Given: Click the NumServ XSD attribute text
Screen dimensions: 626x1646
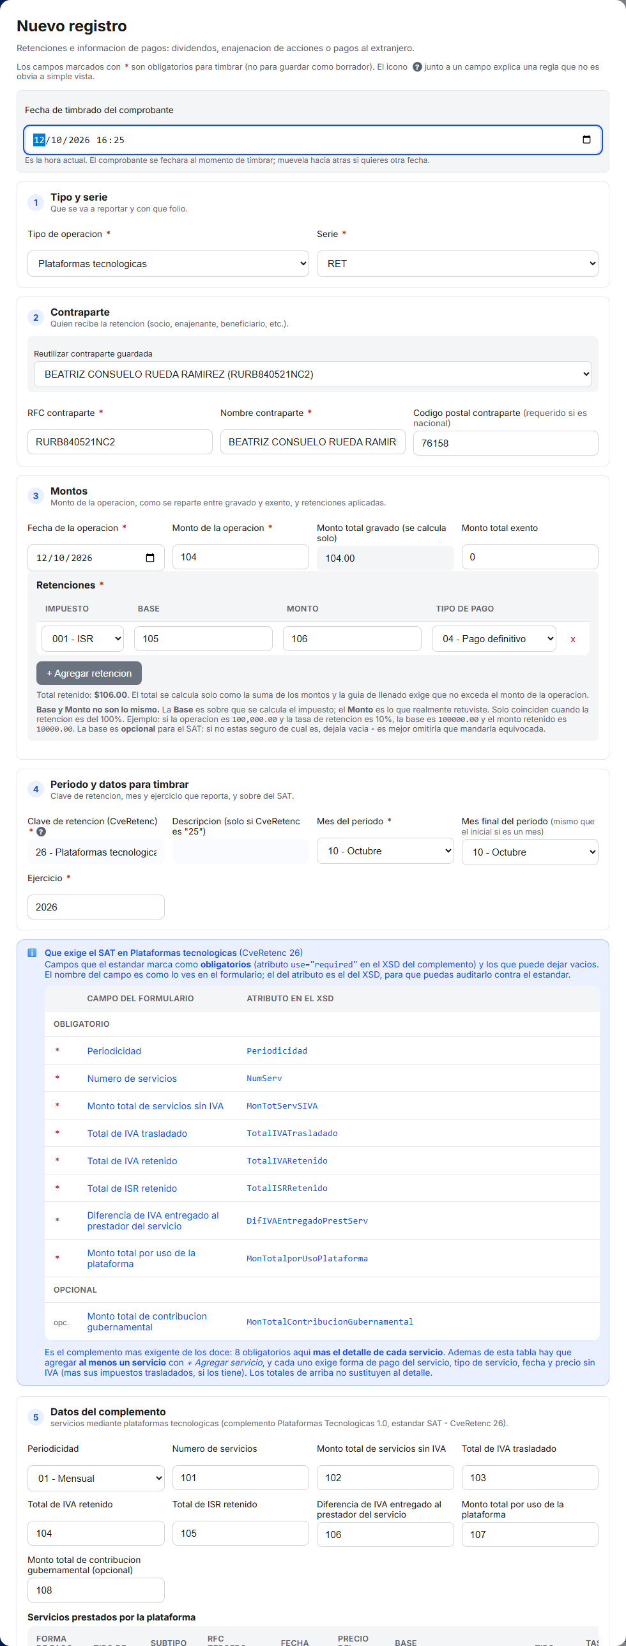Looking at the screenshot, I should 264,1079.
